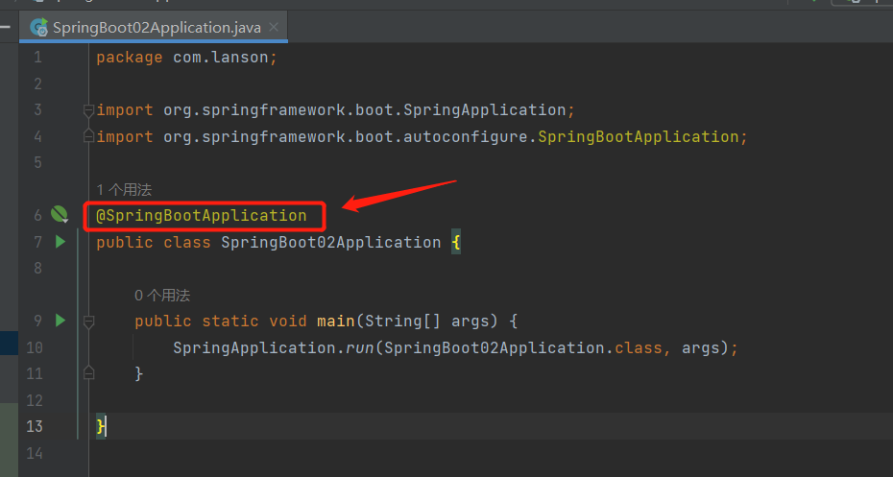Click the opening brace on line 7
This screenshot has height=477, width=893.
(x=455, y=243)
